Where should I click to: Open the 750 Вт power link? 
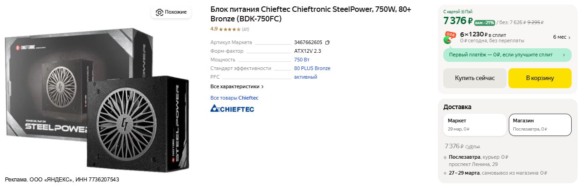(x=302, y=60)
